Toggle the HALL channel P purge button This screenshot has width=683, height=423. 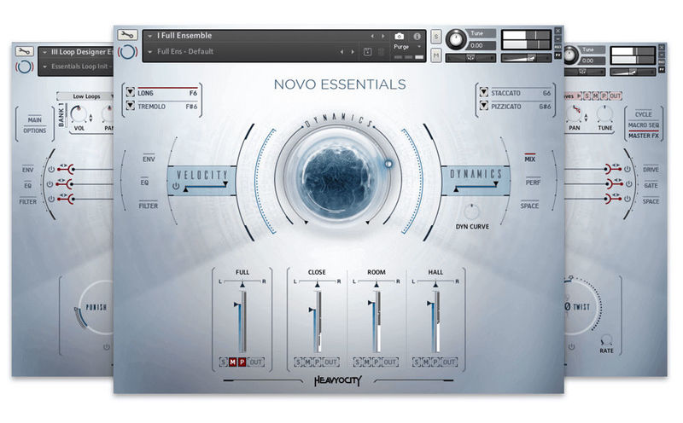click(435, 362)
